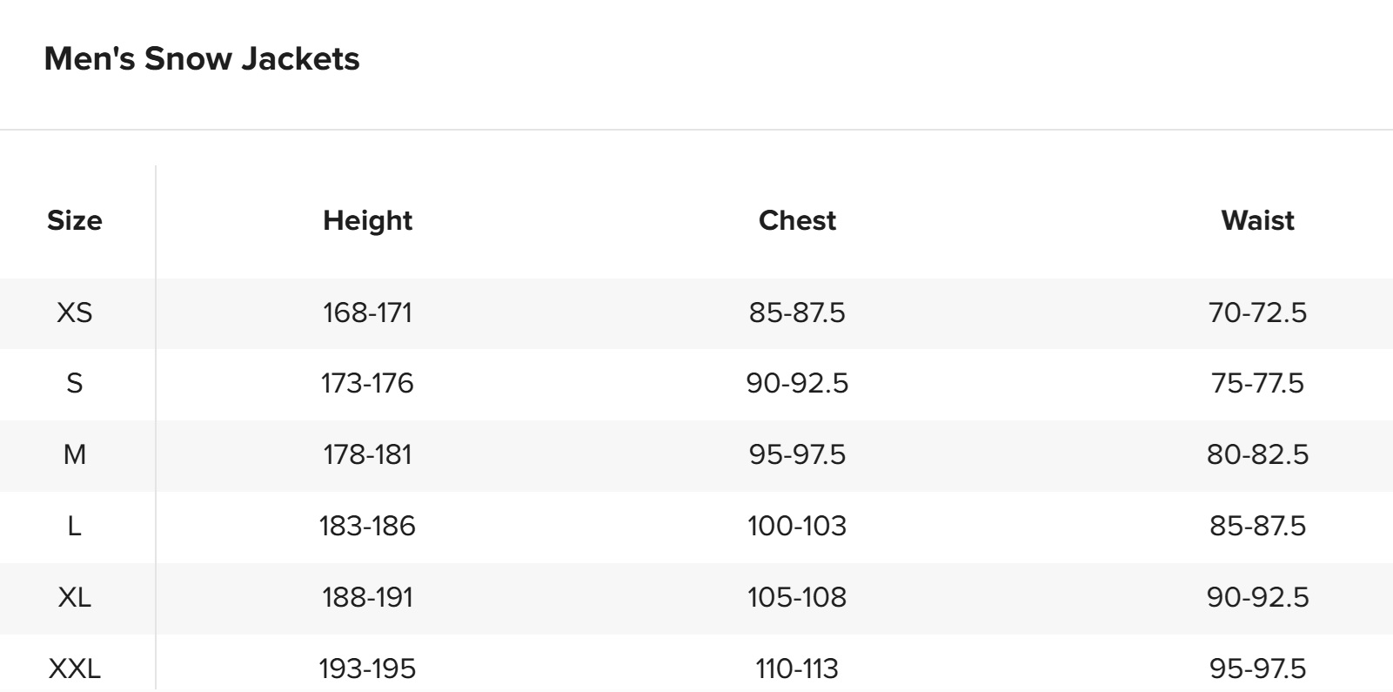Image resolution: width=1393 pixels, height=692 pixels.
Task: Click the 110-113 chest cell
Action: coord(797,669)
